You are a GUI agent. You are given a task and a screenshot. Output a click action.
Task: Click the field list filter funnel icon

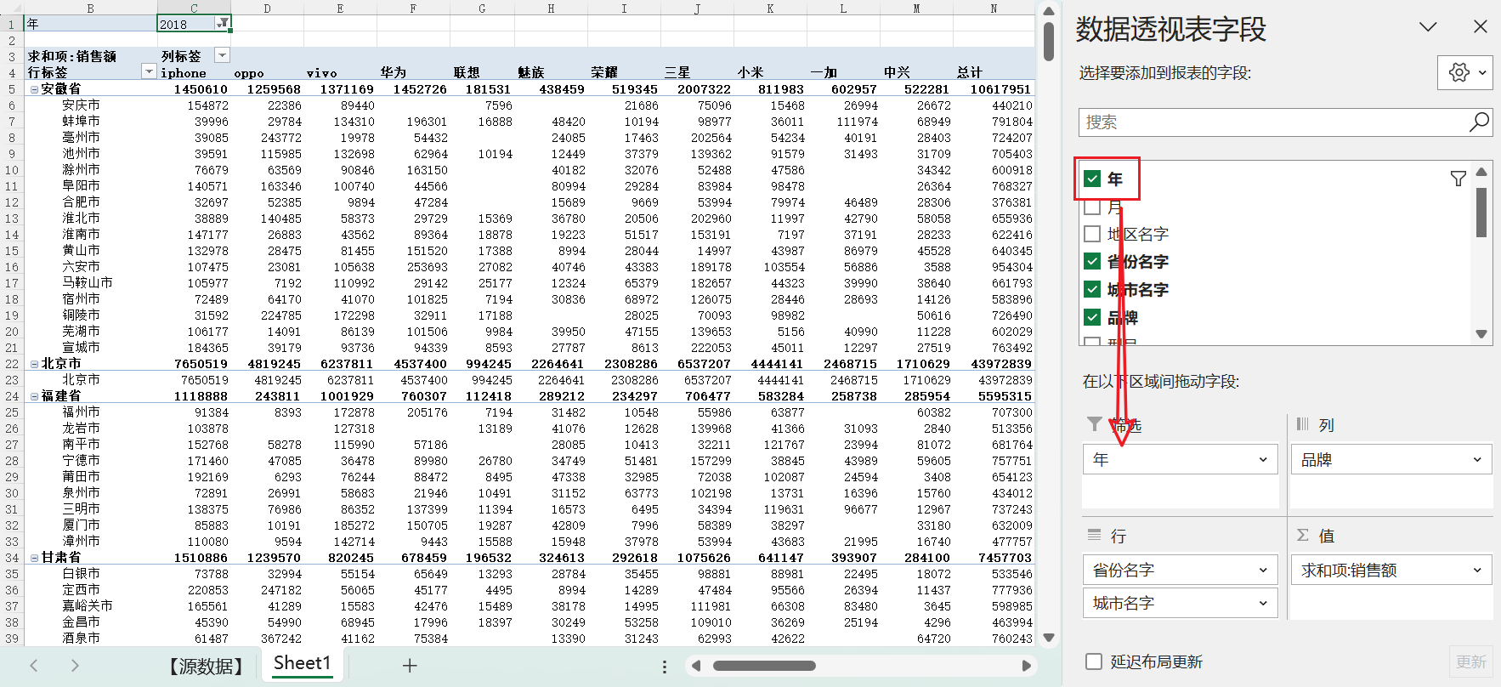pos(1459,179)
